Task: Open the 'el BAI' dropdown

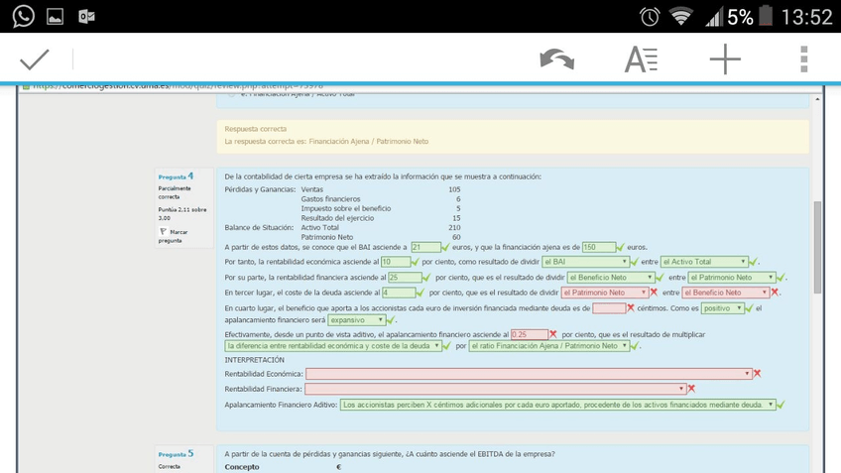Action: coord(585,262)
